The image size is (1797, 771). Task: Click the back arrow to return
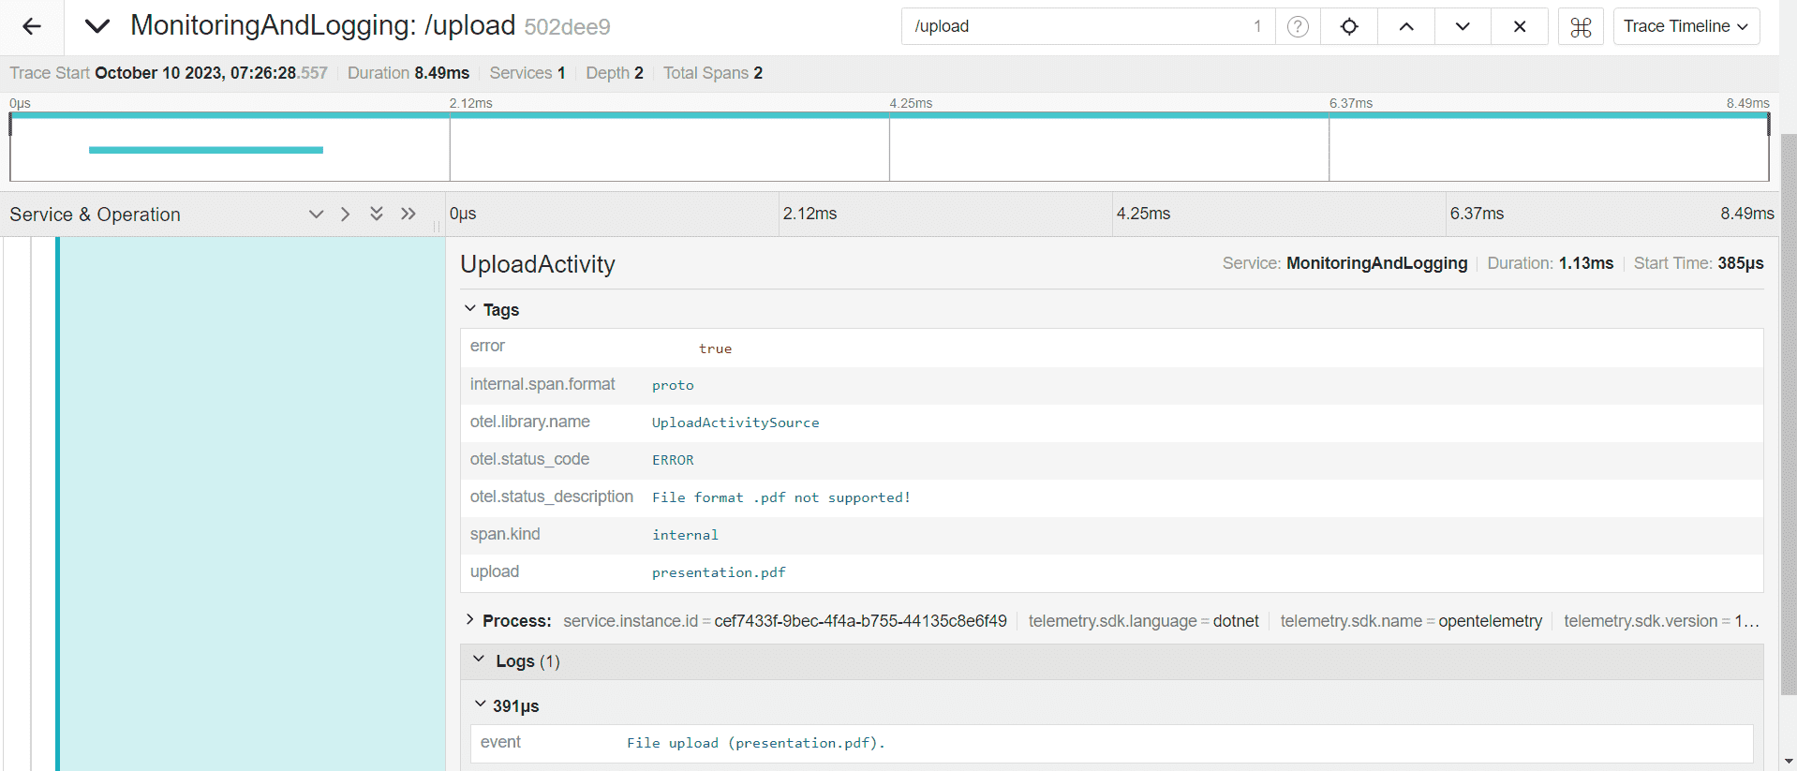click(32, 26)
